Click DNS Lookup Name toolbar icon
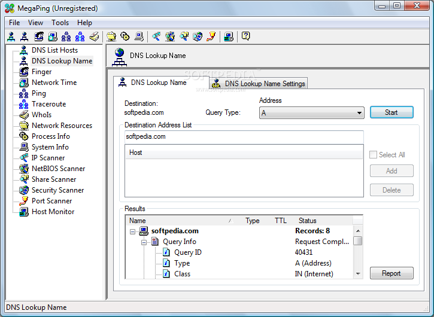 [25, 36]
